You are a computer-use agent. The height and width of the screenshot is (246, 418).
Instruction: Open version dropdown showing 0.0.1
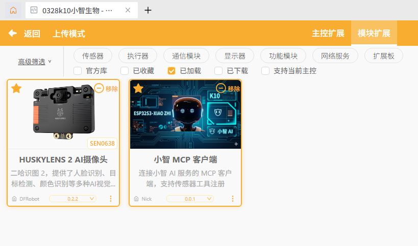click(x=190, y=199)
